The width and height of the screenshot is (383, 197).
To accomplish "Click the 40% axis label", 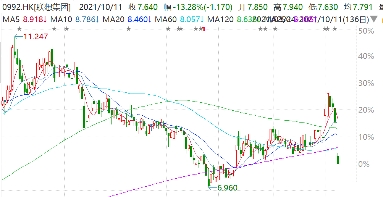I will pos(366,57).
